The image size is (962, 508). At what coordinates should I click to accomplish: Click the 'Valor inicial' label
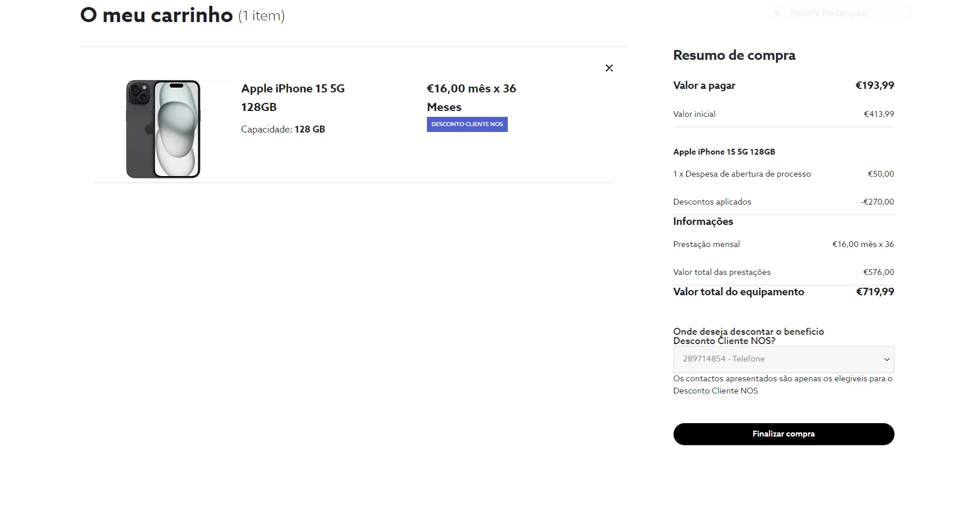point(694,114)
